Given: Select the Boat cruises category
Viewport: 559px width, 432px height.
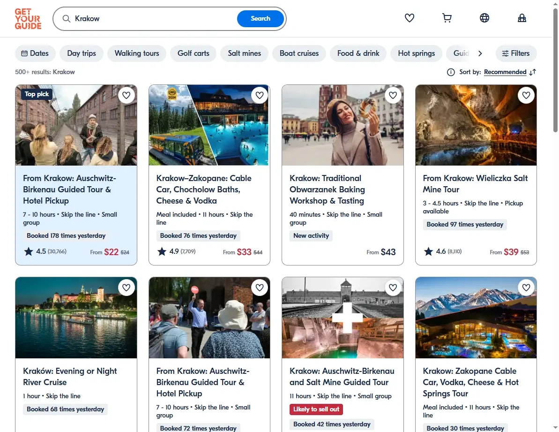Looking at the screenshot, I should pyautogui.click(x=299, y=53).
